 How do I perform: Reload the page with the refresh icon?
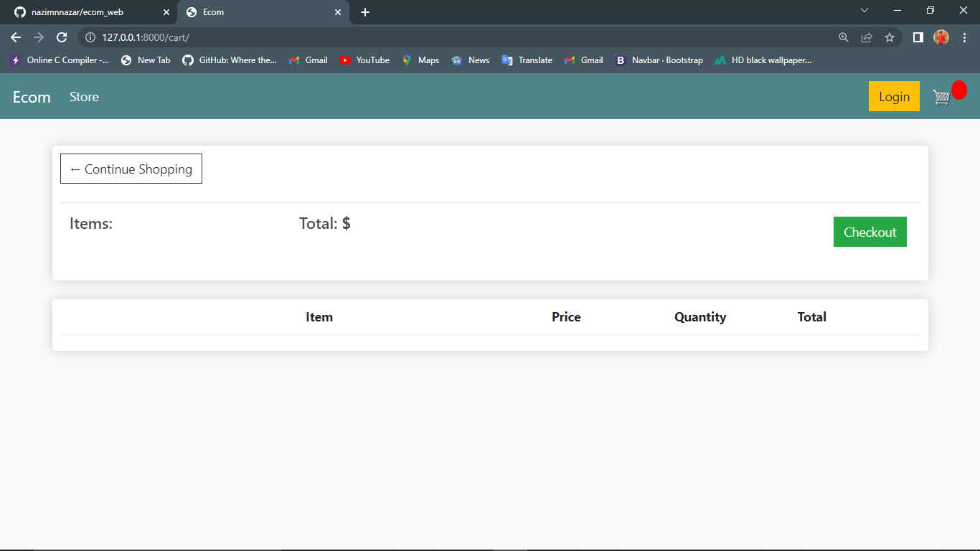(x=62, y=37)
